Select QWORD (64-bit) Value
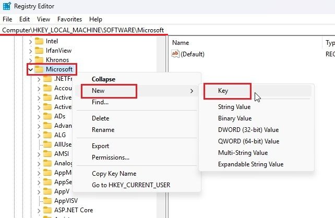 (256, 141)
